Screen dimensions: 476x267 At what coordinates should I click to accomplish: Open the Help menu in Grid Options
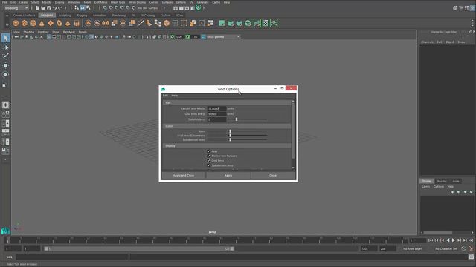(175, 96)
